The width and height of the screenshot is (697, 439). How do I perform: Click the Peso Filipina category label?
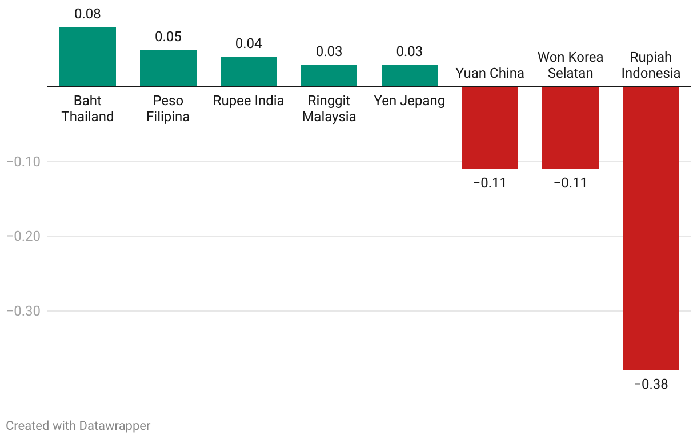point(168,109)
